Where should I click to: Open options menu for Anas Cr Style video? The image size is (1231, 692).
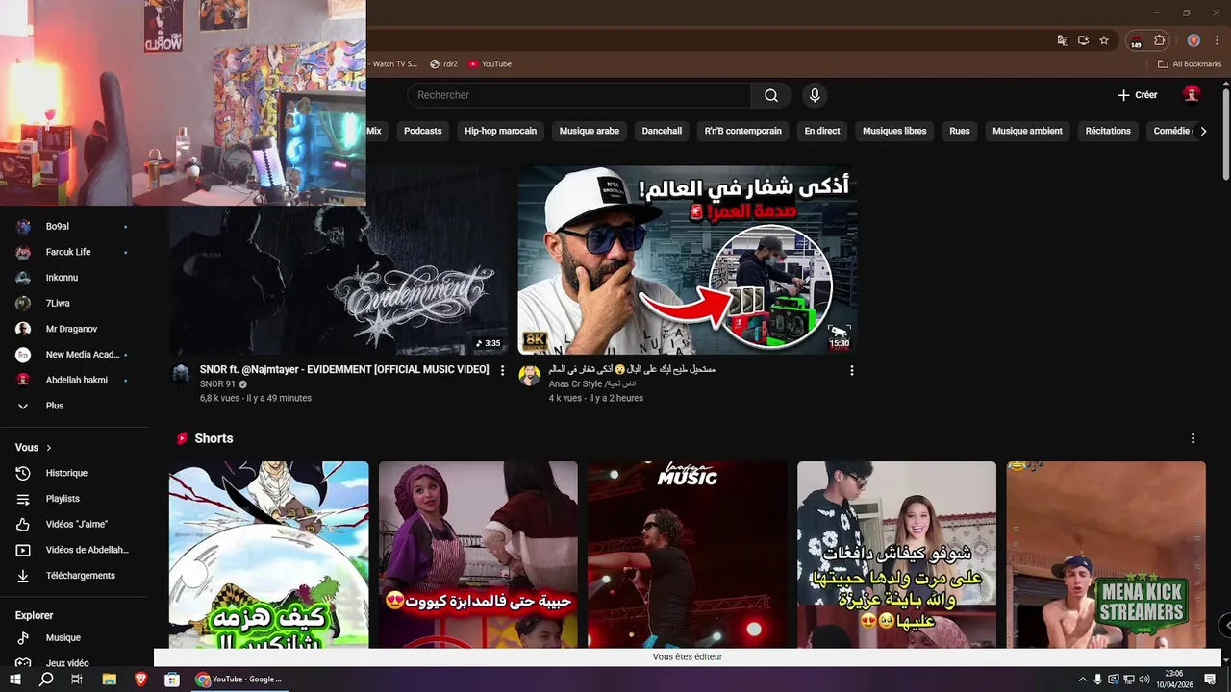pyautogui.click(x=851, y=370)
